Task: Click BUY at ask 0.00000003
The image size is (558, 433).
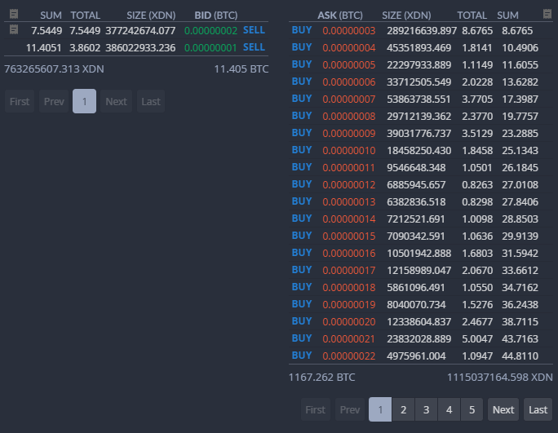Action: [302, 30]
